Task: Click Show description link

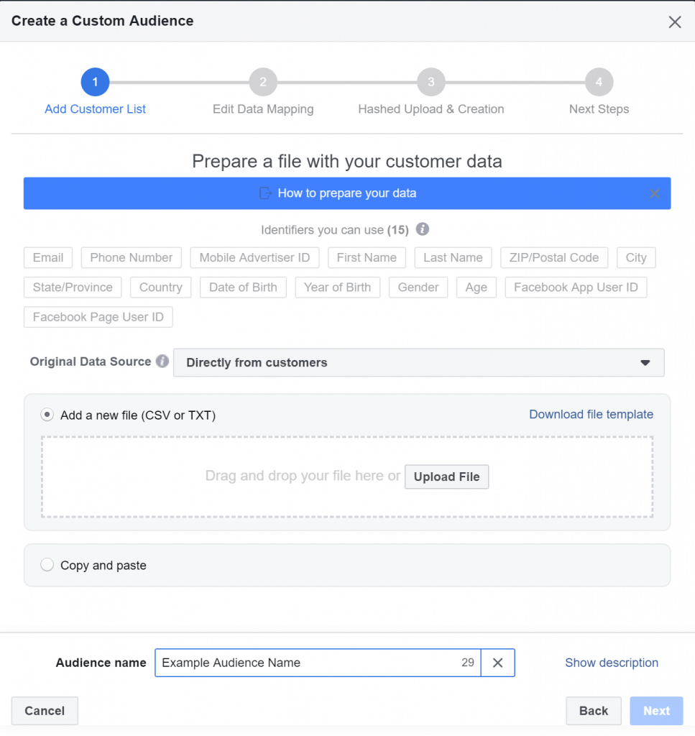Action: point(611,662)
